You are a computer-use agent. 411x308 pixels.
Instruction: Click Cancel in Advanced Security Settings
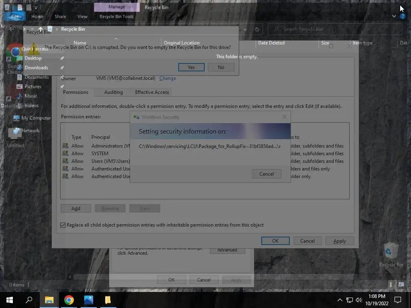tap(307, 241)
